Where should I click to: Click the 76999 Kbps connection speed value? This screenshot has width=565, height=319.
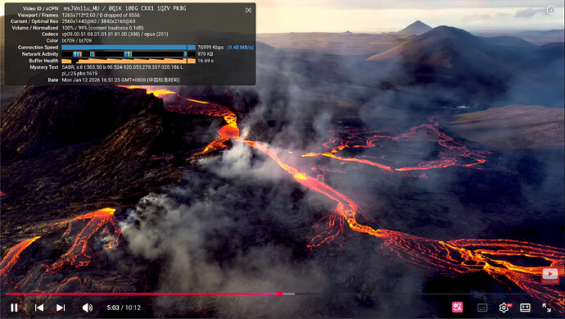[x=210, y=48]
